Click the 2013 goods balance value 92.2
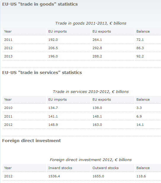The height and width of the screenshot is (183, 161). tap(140, 56)
